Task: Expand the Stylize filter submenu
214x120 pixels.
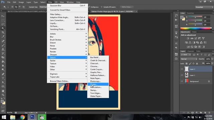Action: [x=68, y=61]
